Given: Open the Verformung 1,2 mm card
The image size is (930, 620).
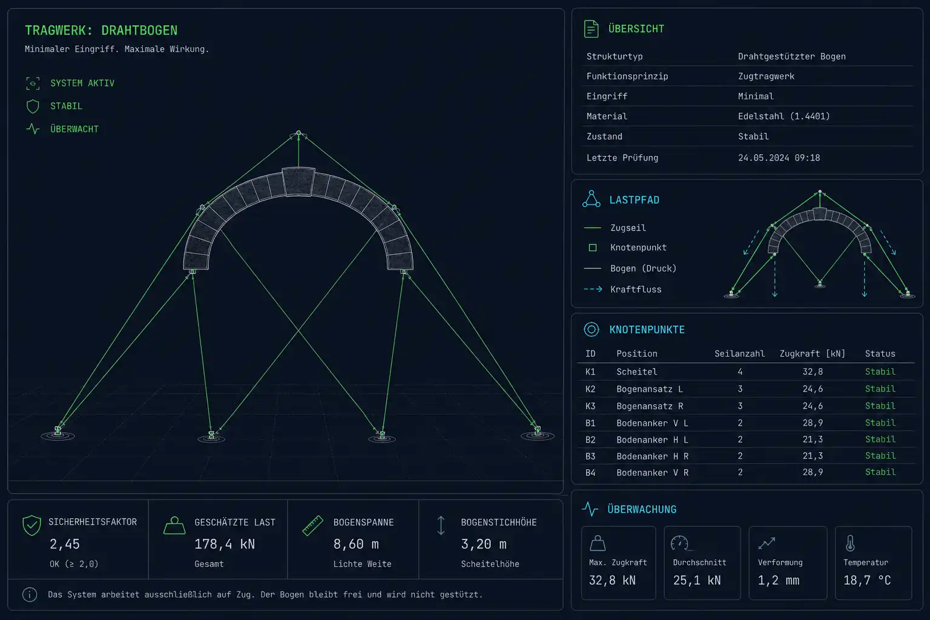Looking at the screenshot, I should click(x=788, y=563).
